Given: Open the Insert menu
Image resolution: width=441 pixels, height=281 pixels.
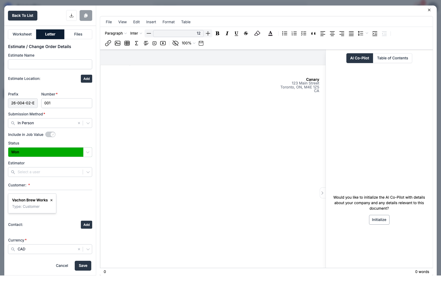Looking at the screenshot, I should [151, 22].
